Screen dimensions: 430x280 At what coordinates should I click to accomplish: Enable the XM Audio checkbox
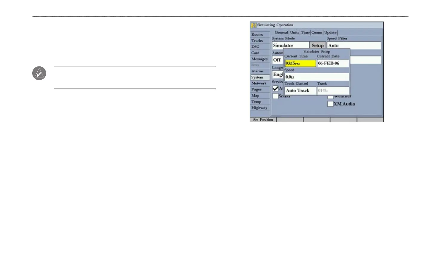click(x=330, y=104)
